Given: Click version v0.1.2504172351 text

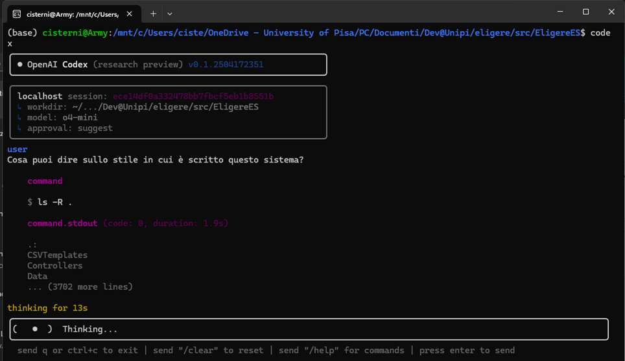Looking at the screenshot, I should click(226, 65).
